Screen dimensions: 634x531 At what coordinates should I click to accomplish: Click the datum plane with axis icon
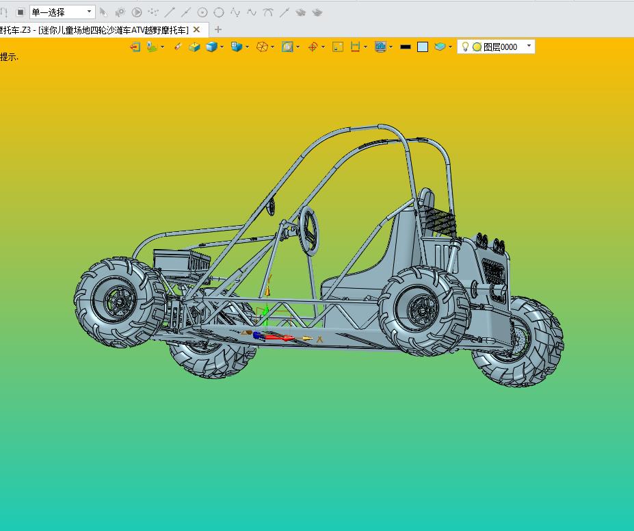(152, 47)
